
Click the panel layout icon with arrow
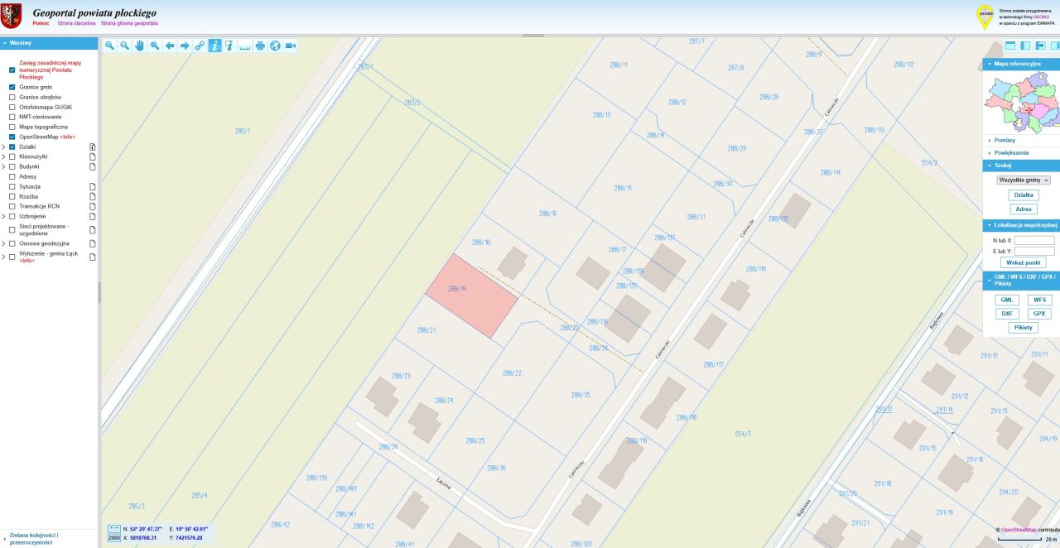(x=1040, y=46)
